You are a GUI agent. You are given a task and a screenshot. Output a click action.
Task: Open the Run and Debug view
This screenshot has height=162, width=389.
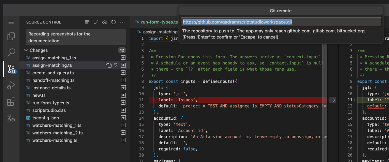[11, 85]
